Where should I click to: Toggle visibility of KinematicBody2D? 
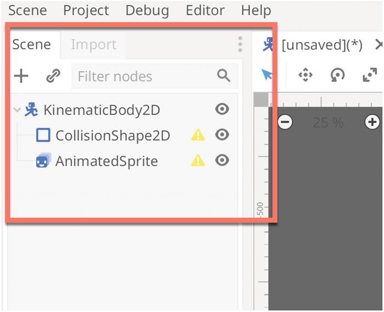(x=222, y=109)
